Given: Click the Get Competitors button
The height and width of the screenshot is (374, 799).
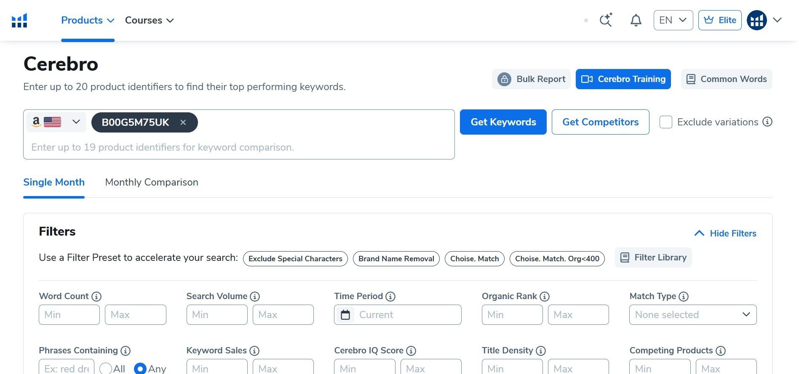Looking at the screenshot, I should [x=601, y=122].
